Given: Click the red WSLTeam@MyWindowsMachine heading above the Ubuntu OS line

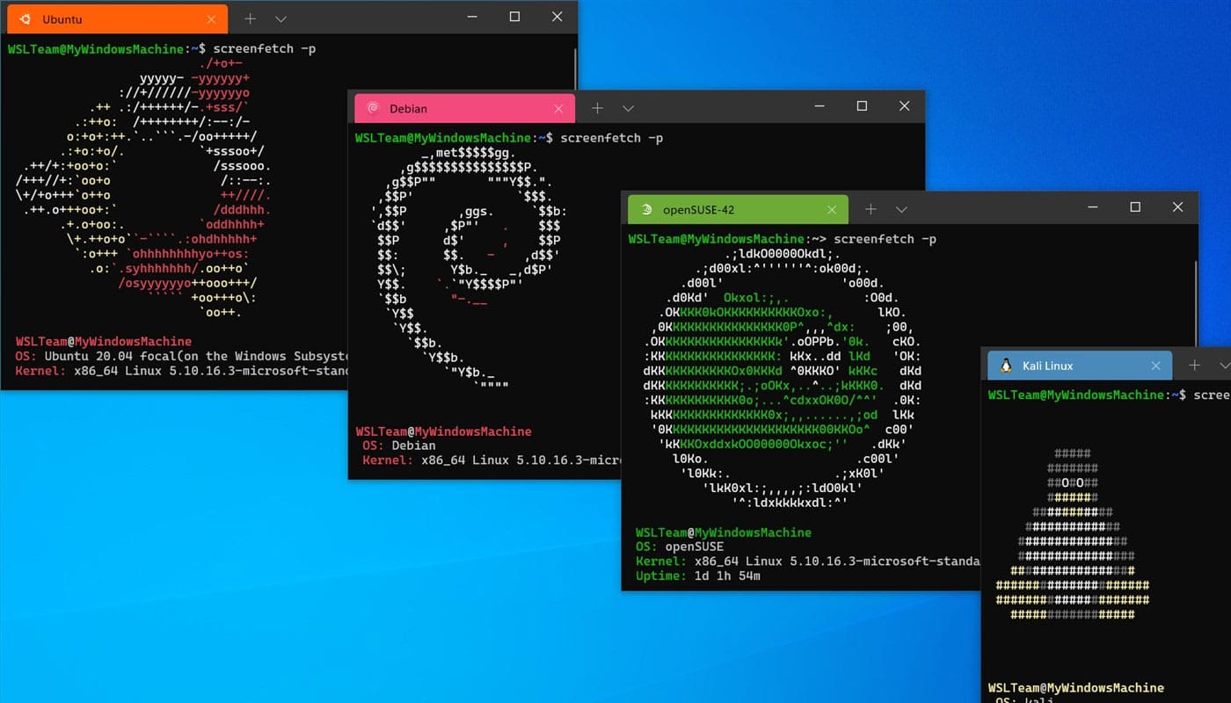Looking at the screenshot, I should pyautogui.click(x=104, y=341).
